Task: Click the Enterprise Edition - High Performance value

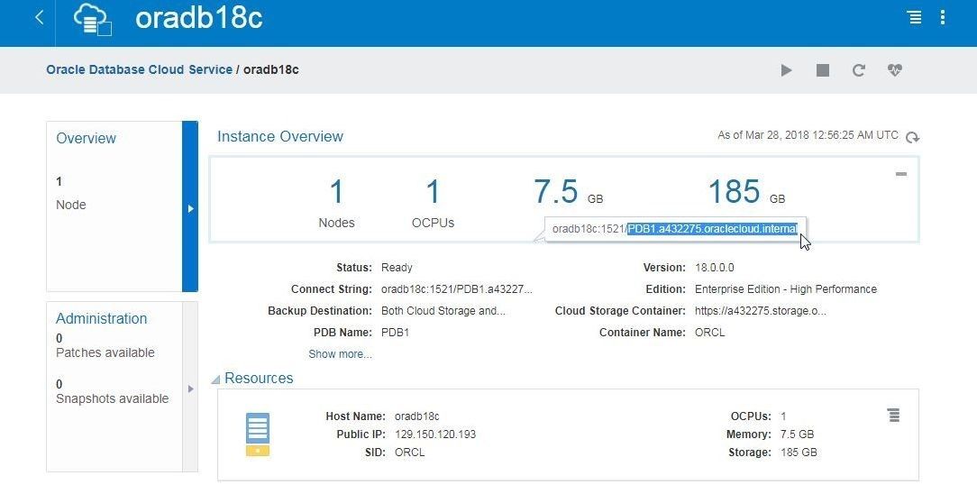Action: point(786,289)
